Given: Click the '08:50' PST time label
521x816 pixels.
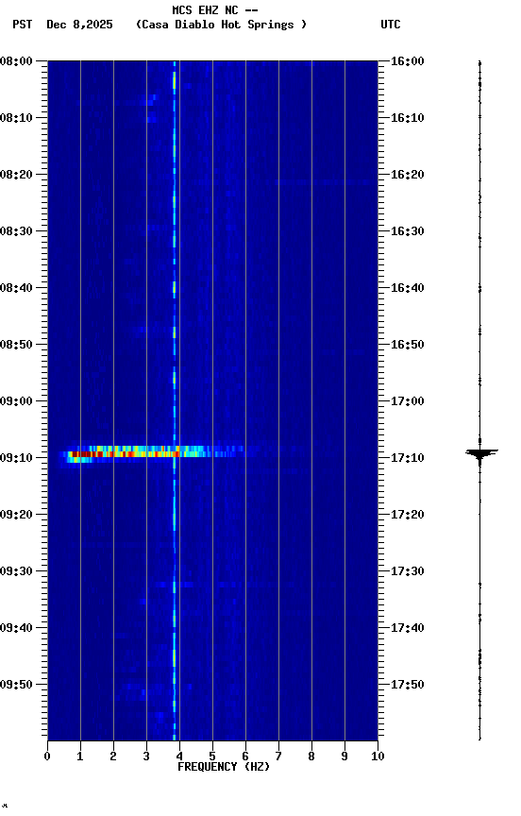Looking at the screenshot, I should 16,345.
